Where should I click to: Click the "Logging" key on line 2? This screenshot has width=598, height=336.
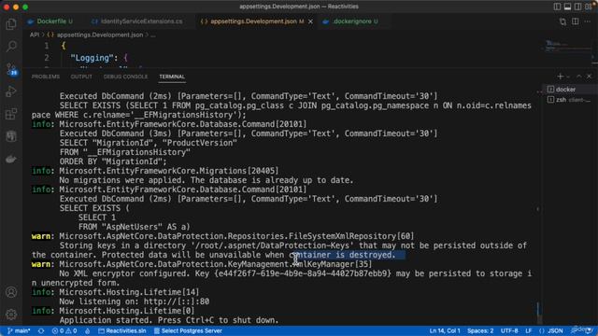[92, 58]
